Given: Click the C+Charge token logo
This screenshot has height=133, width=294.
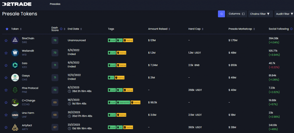Looking at the screenshot, I should pyautogui.click(x=15, y=102).
